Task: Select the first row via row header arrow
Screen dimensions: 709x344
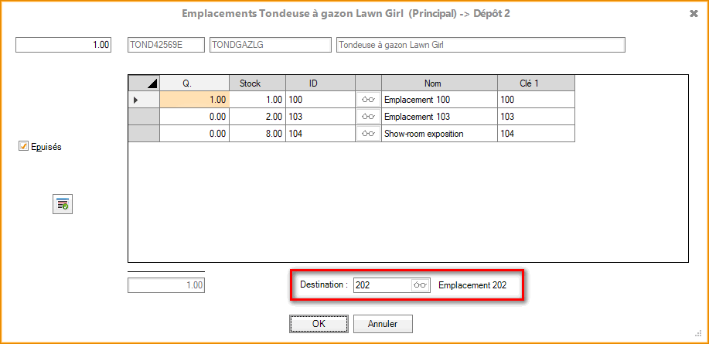Action: pyautogui.click(x=144, y=100)
